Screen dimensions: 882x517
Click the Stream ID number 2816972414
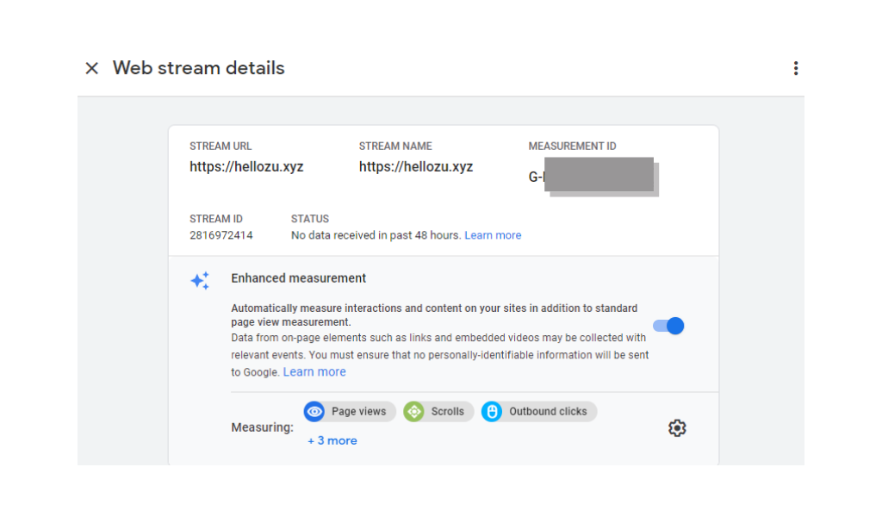221,235
